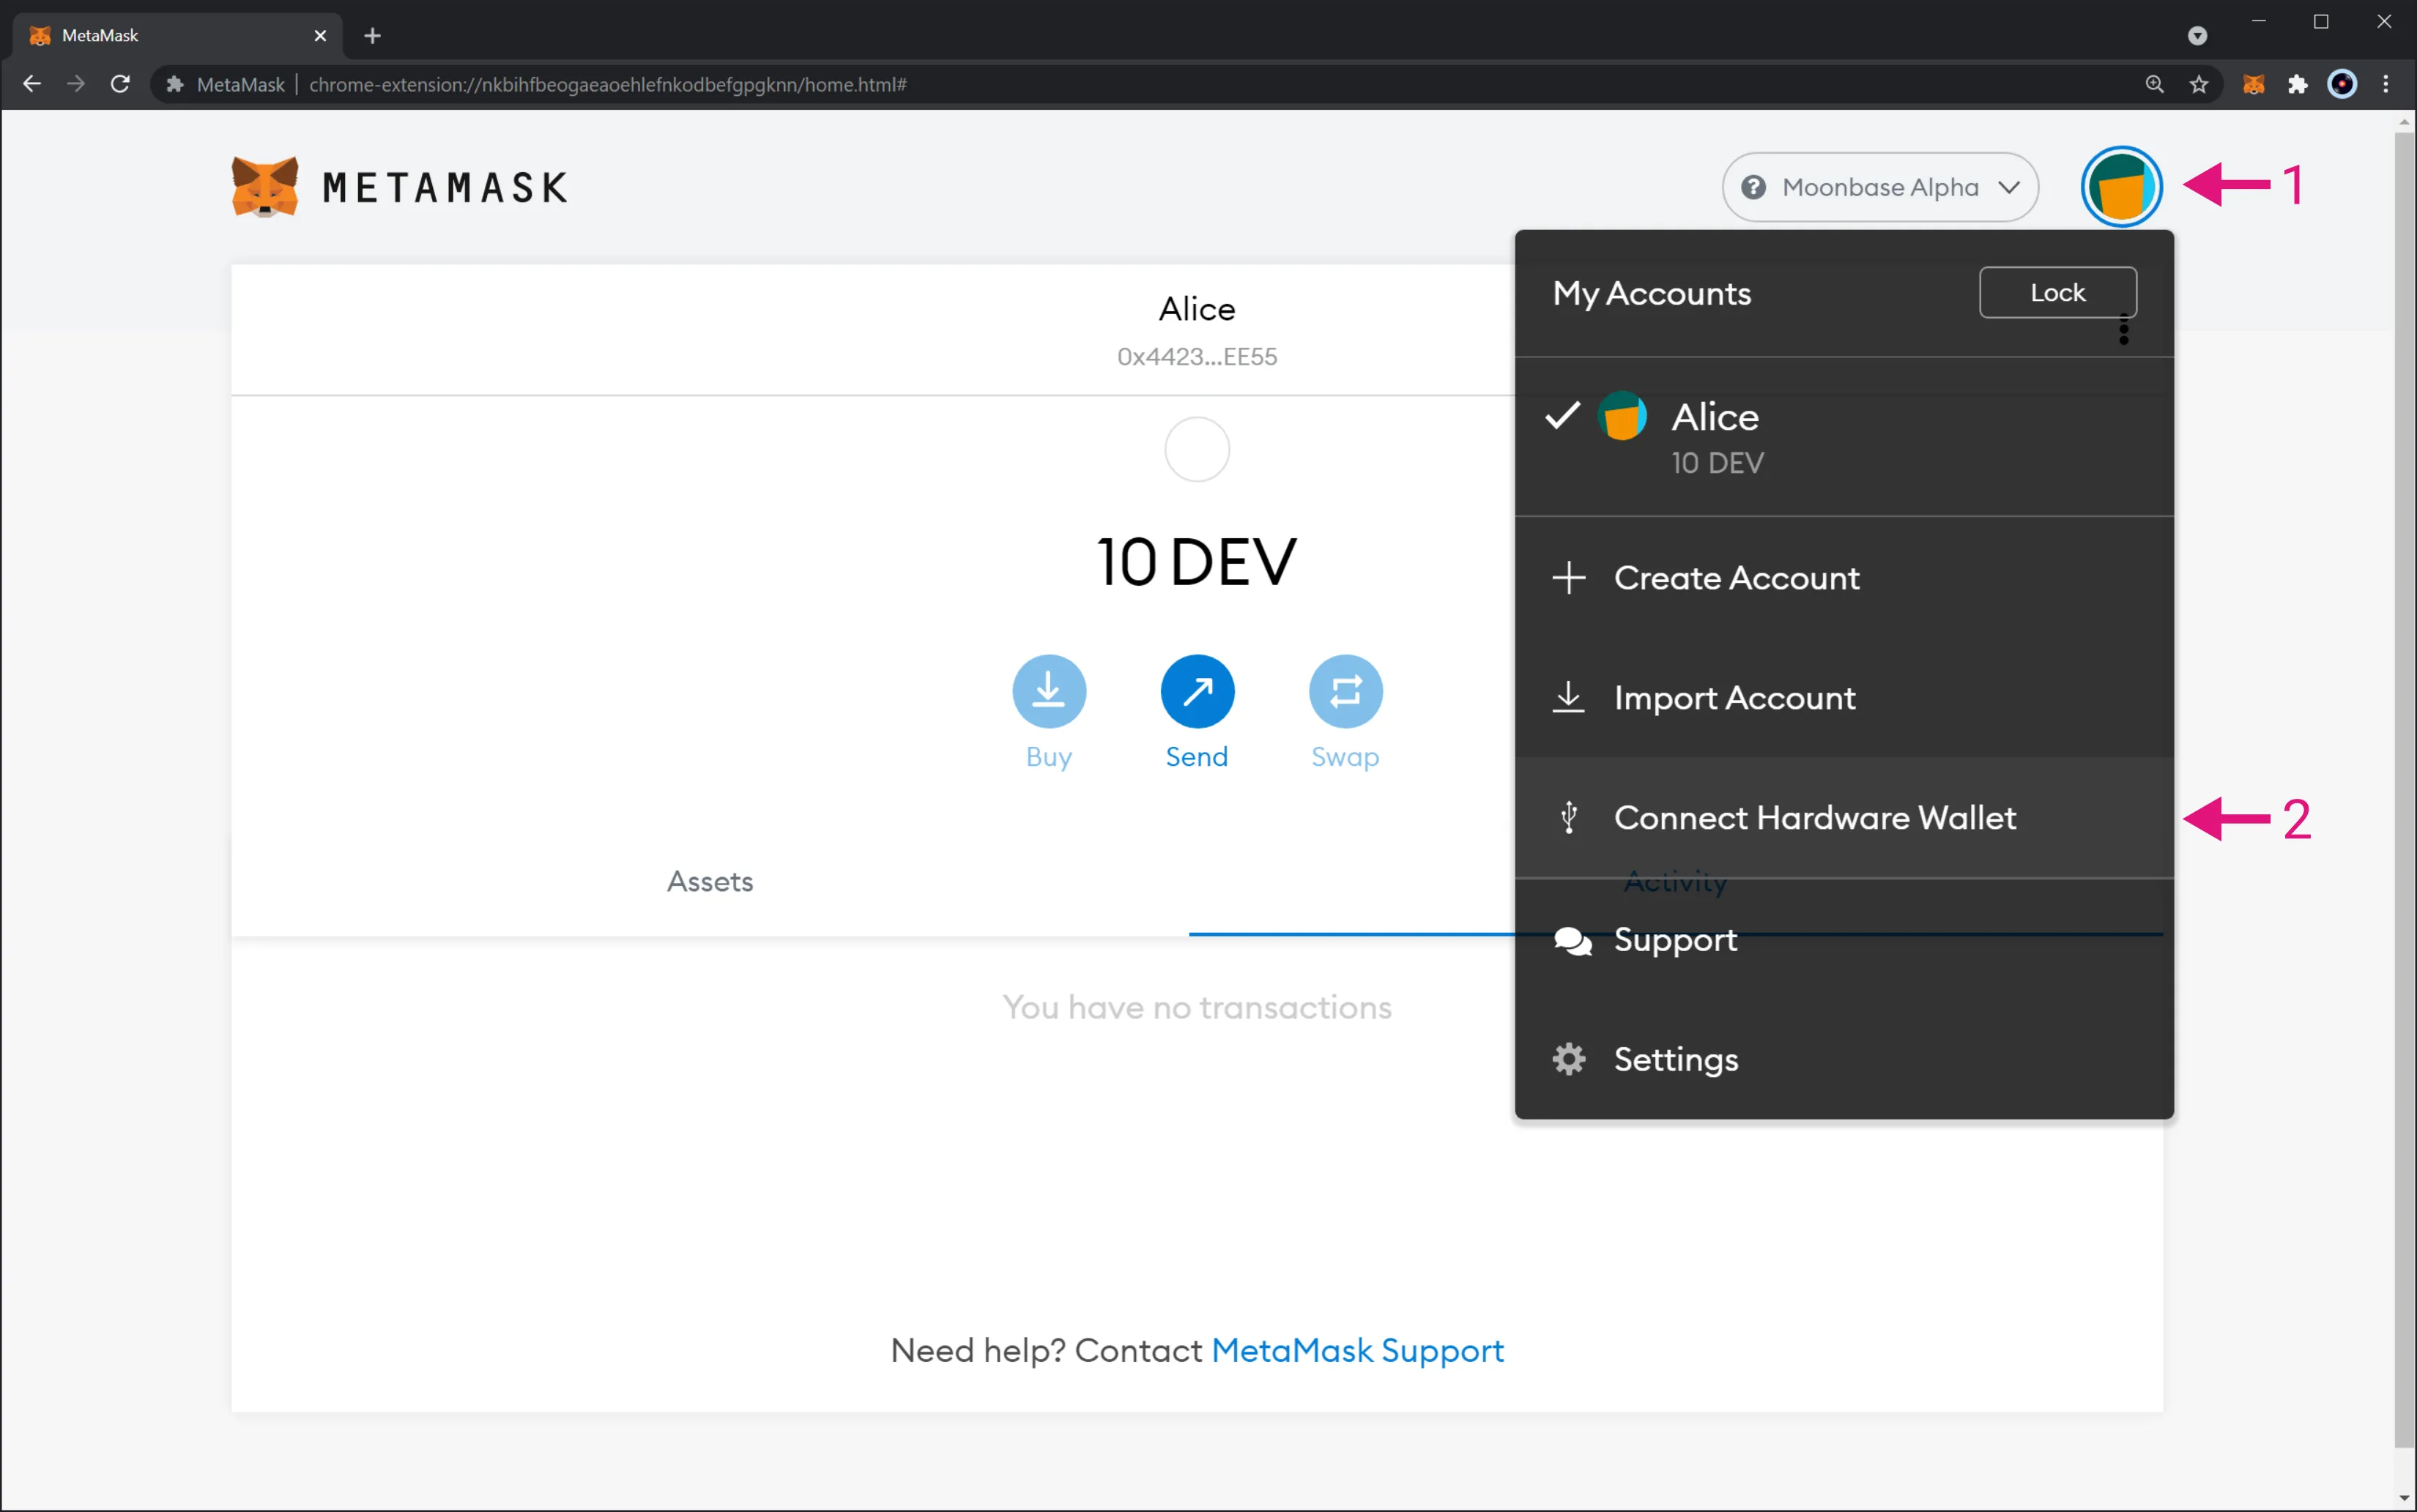2417x1512 pixels.
Task: Click the Swap icon
Action: [1345, 690]
